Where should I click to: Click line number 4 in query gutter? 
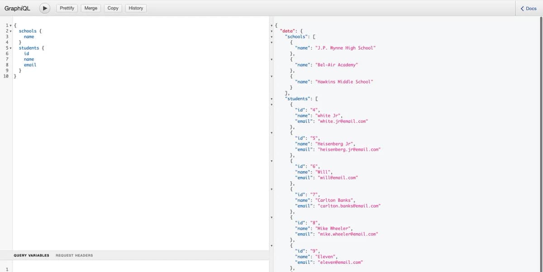pos(7,42)
